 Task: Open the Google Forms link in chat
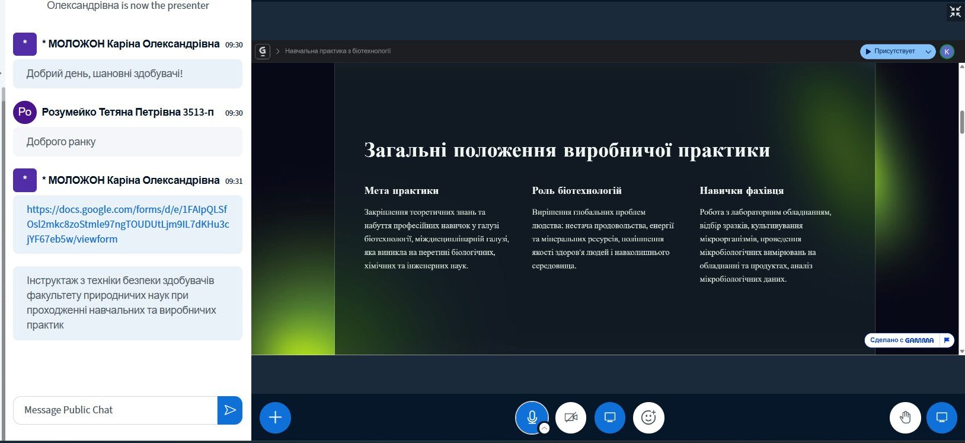click(x=127, y=224)
